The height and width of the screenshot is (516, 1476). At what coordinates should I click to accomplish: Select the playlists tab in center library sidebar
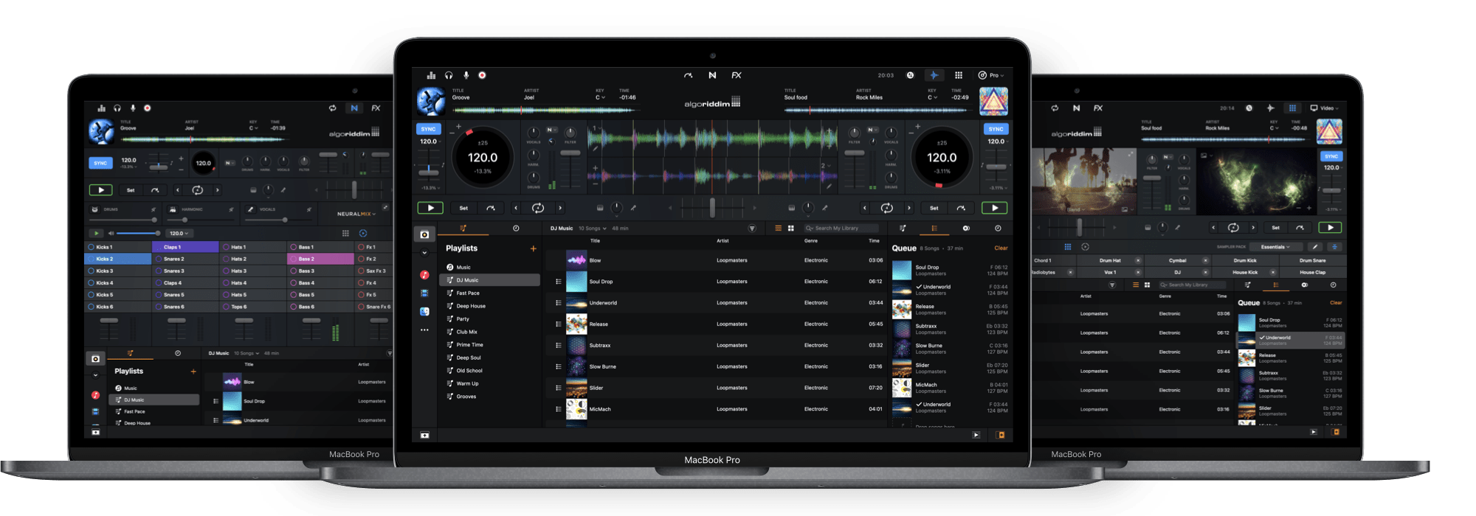coord(463,229)
